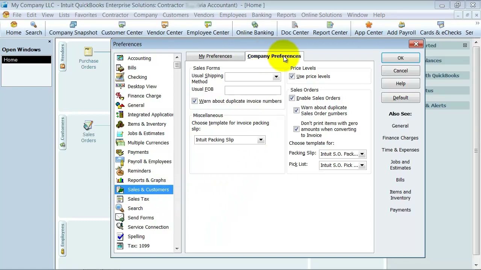Image resolution: width=481 pixels, height=270 pixels.
Task: Open Report Center toolbar icon
Action: coord(330,28)
